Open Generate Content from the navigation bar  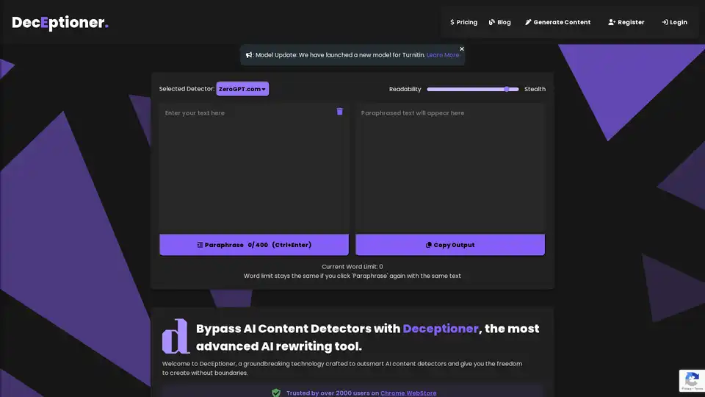(557, 22)
